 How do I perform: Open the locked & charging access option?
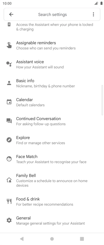click(x=52, y=27)
